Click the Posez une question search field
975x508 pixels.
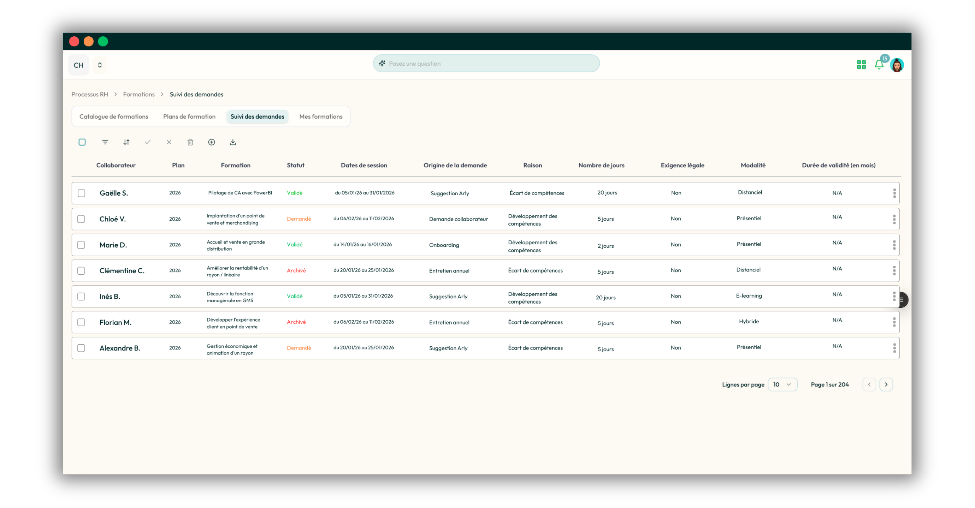(486, 64)
